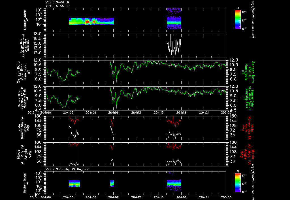Click the ergs/(cm**2-sr-sec-eV) units label beside 85 deg color bar
The image size is (290, 200).
point(252,182)
